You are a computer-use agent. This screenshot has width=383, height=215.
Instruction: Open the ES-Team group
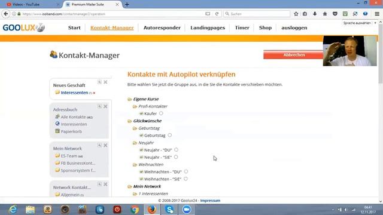click(69, 156)
